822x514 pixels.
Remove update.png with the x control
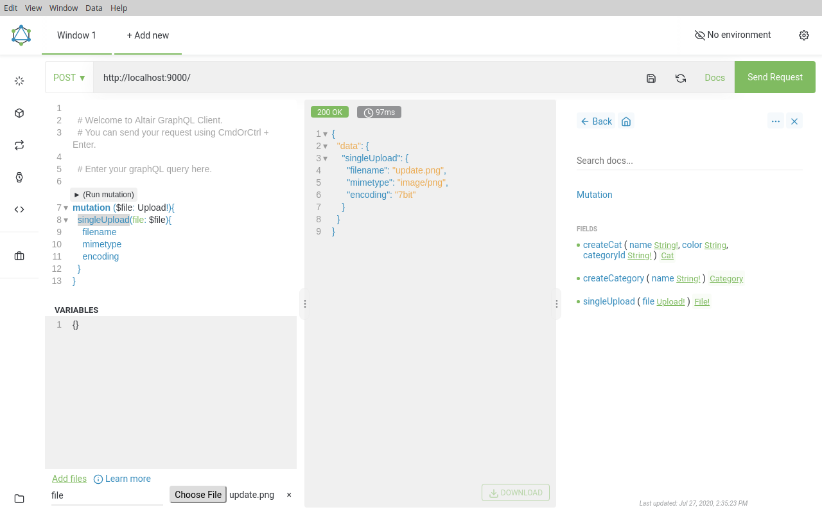(288, 495)
